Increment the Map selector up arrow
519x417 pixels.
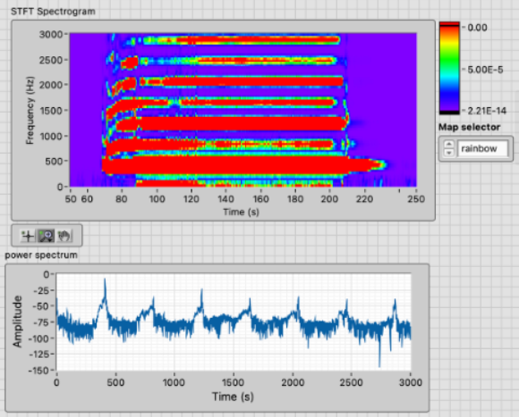449,145
